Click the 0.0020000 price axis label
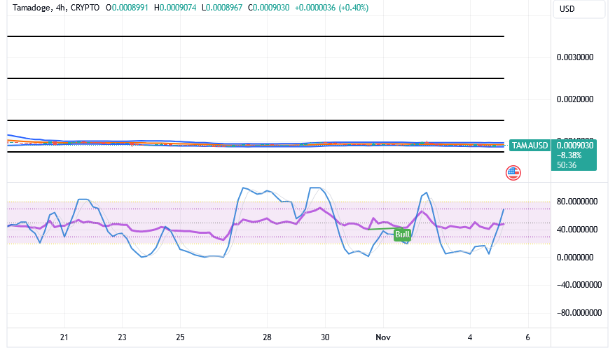This screenshot has width=615, height=350. (x=575, y=99)
